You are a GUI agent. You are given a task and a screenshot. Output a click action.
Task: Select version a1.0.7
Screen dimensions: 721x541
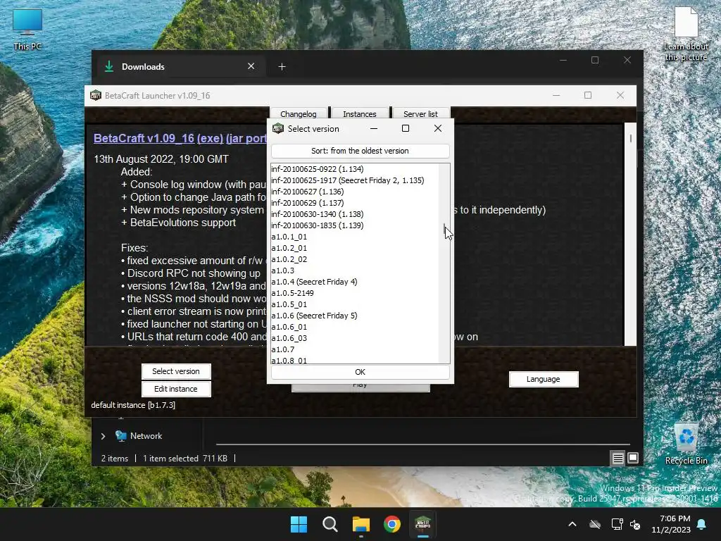point(355,349)
